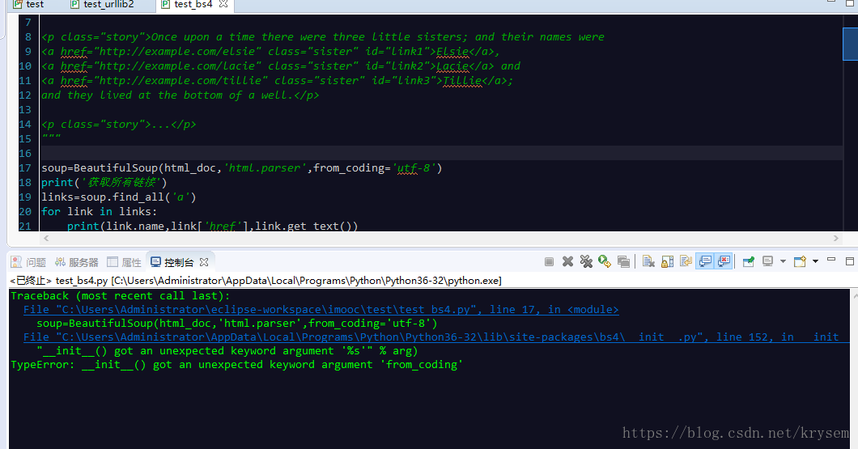This screenshot has height=449, width=858.
Task: Close the test_bs4 editor tab
Action: [223, 4]
